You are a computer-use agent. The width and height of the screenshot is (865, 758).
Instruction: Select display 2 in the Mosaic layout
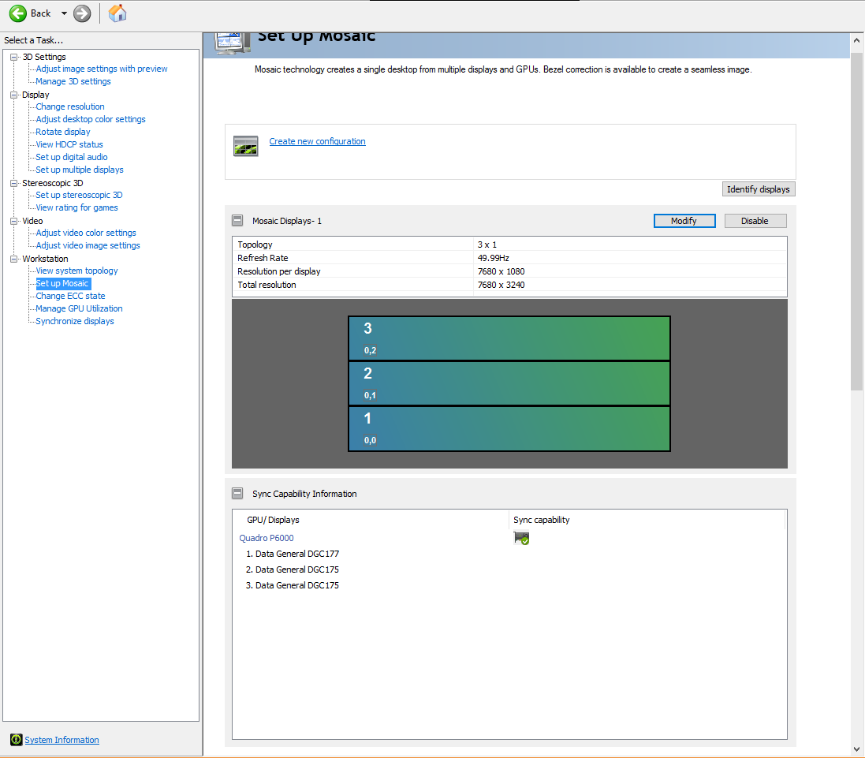click(x=509, y=383)
